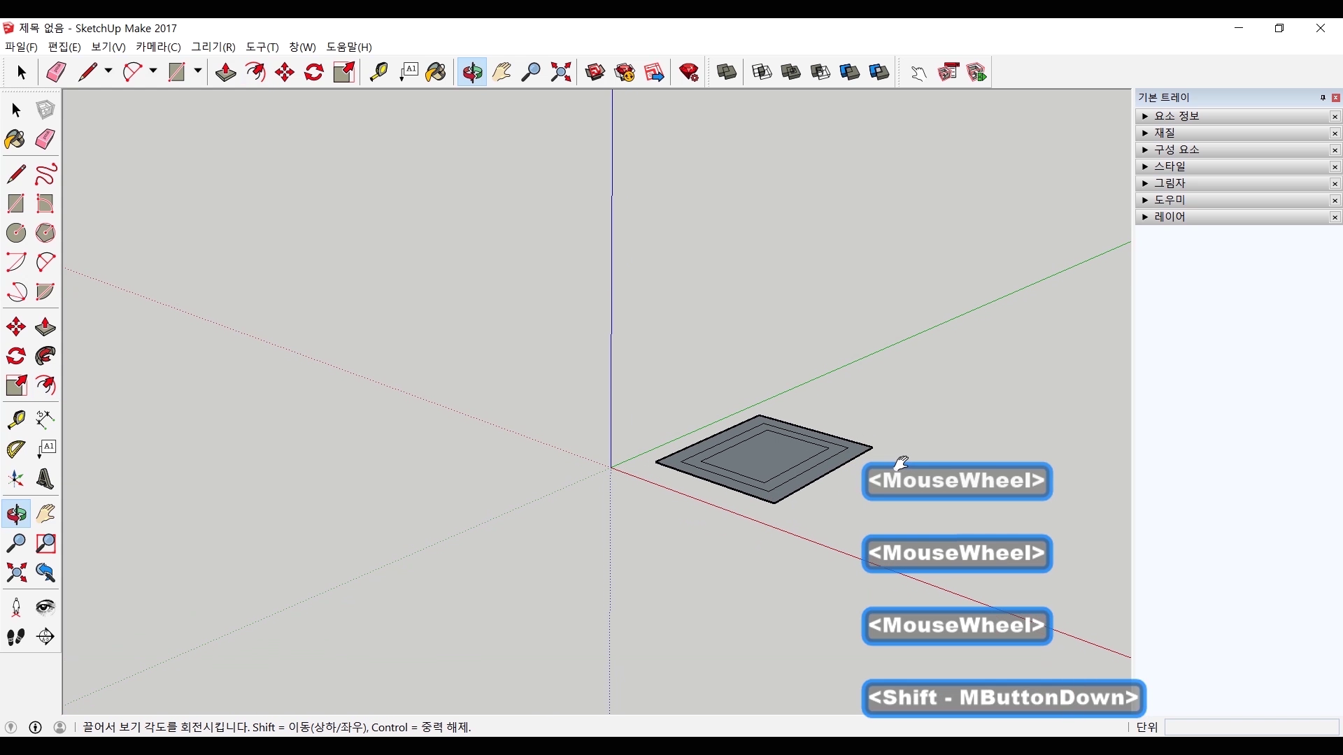Pick the Section Plane tool in left toolbar

click(x=45, y=637)
